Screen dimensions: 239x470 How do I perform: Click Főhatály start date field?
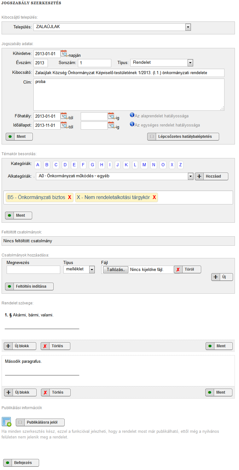pos(47,116)
